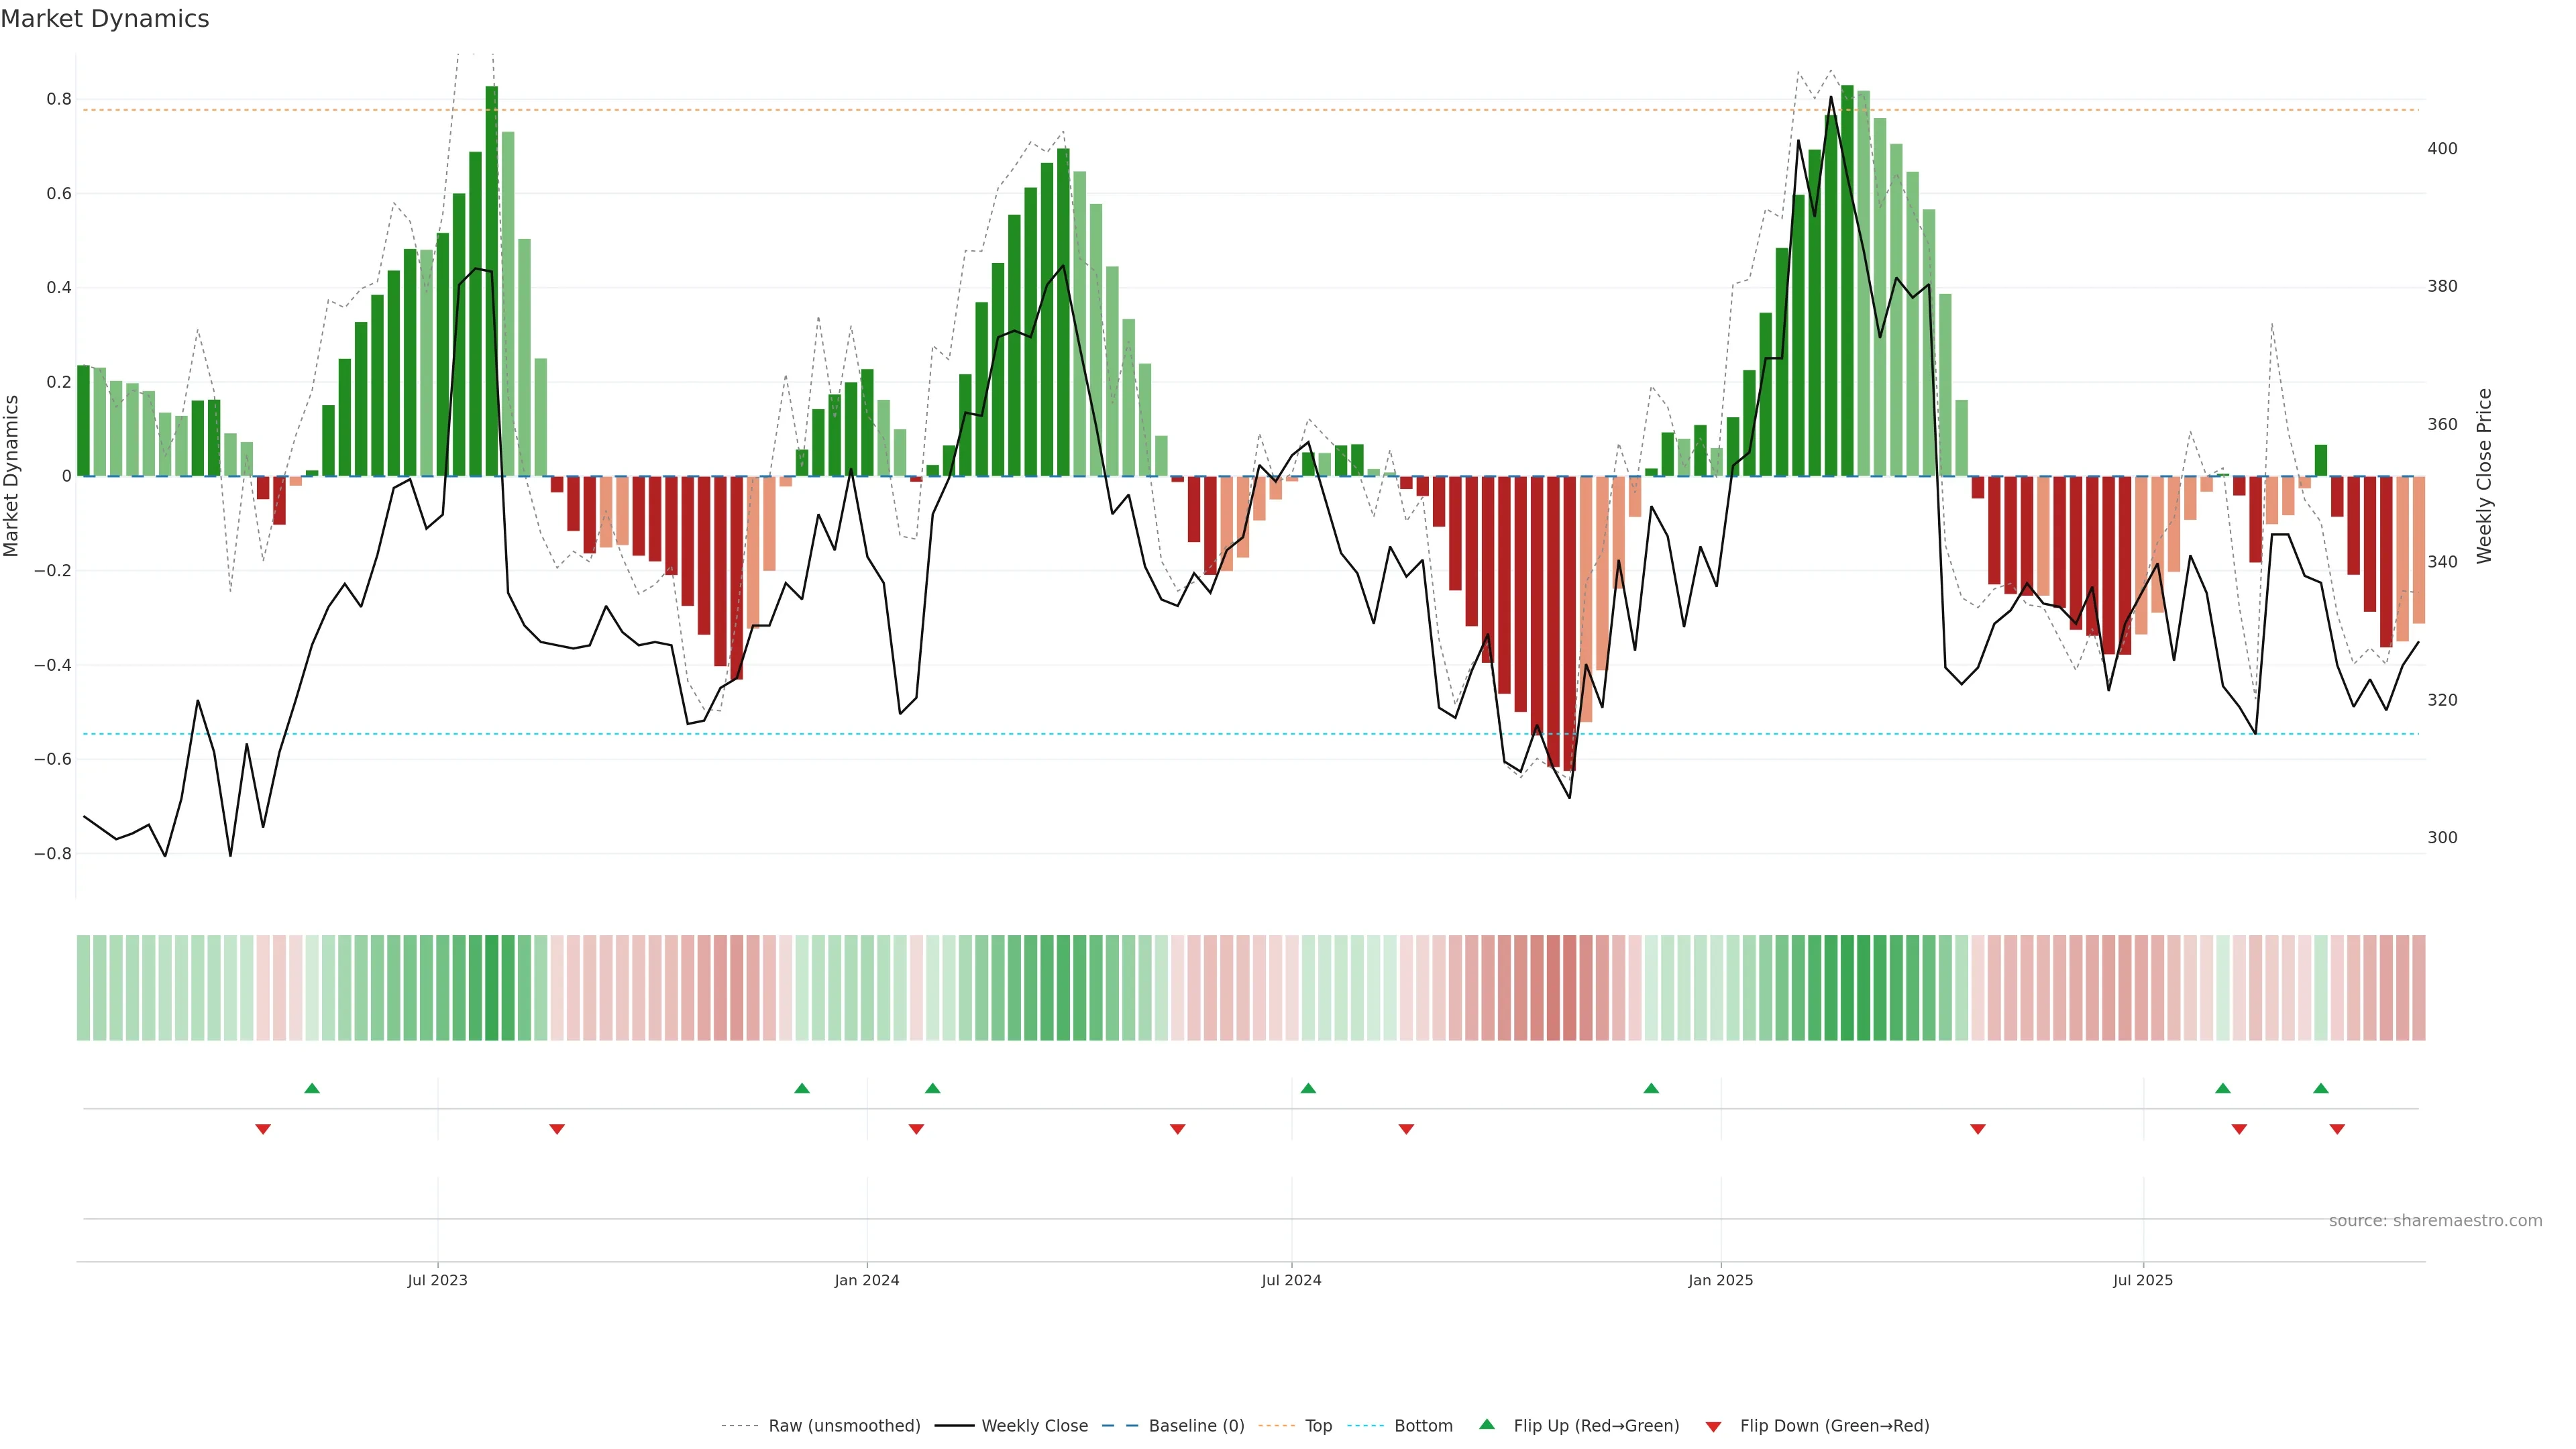This screenshot has width=2576, height=1449.
Task: Click the first green flip-up marker before Jul 2023
Action: tap(312, 1088)
